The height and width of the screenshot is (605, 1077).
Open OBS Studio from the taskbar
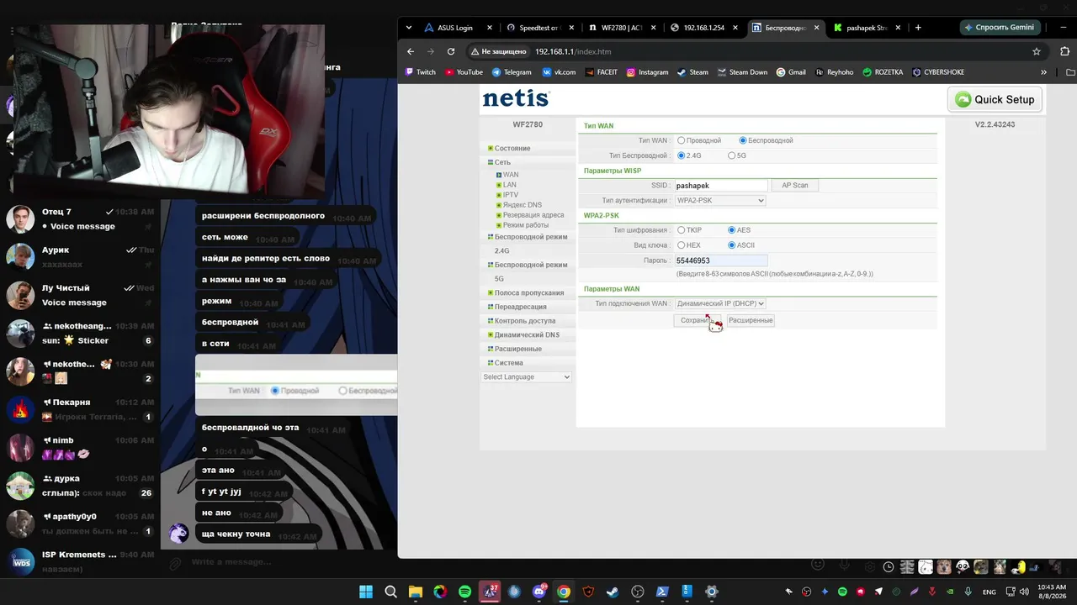coord(638,592)
